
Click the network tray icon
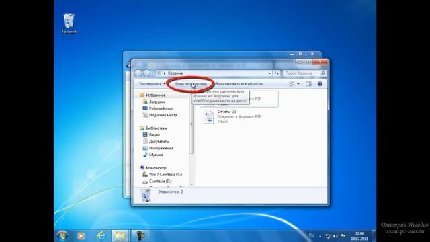(328, 236)
